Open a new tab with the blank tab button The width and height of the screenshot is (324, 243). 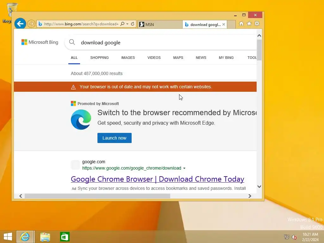(231, 24)
